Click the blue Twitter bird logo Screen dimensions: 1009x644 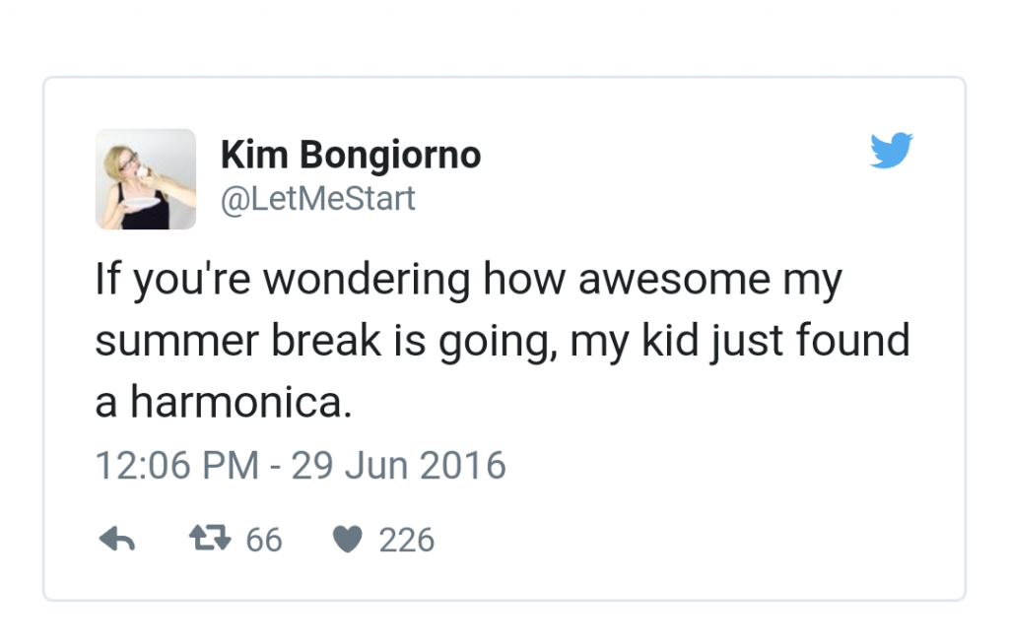tap(892, 151)
